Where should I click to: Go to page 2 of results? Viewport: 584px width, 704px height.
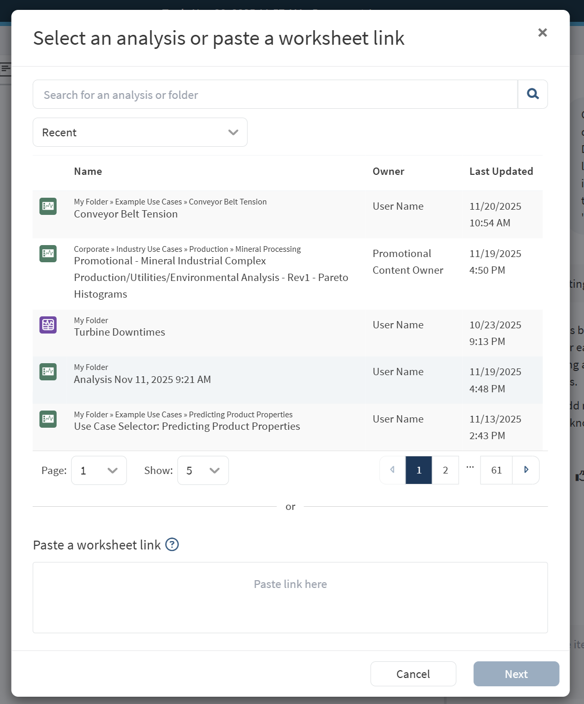point(446,470)
